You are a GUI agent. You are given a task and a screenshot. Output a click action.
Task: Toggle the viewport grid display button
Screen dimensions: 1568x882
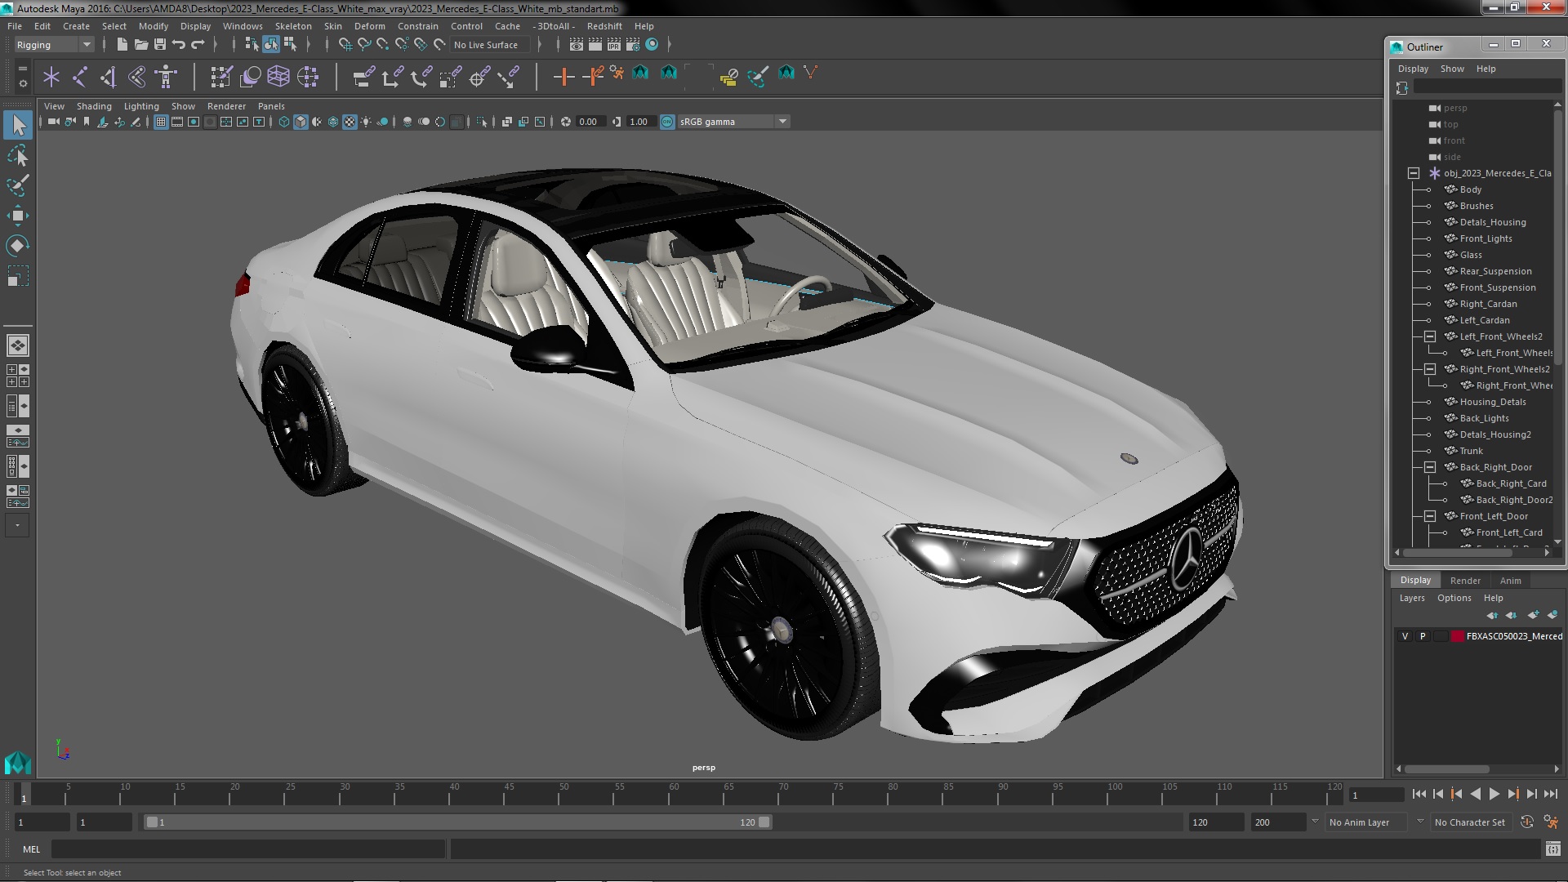tap(161, 122)
